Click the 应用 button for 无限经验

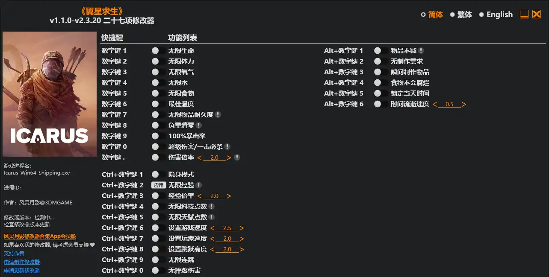pos(158,185)
